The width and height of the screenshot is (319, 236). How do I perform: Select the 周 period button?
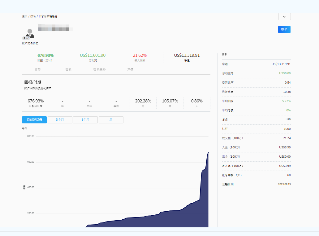point(111,120)
